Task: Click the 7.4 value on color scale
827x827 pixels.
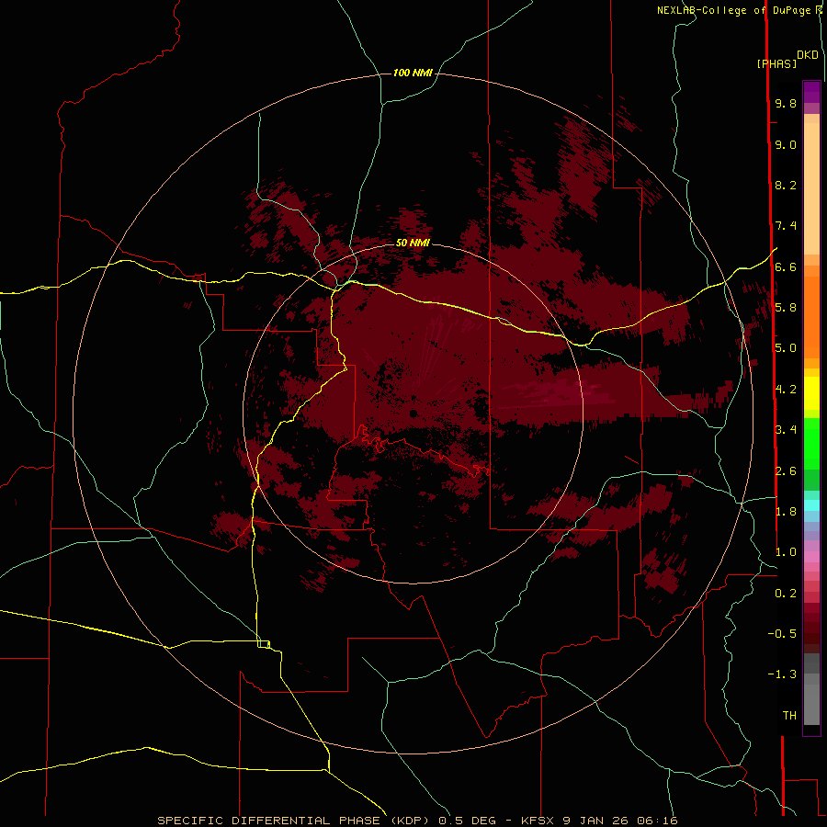Action: (786, 226)
